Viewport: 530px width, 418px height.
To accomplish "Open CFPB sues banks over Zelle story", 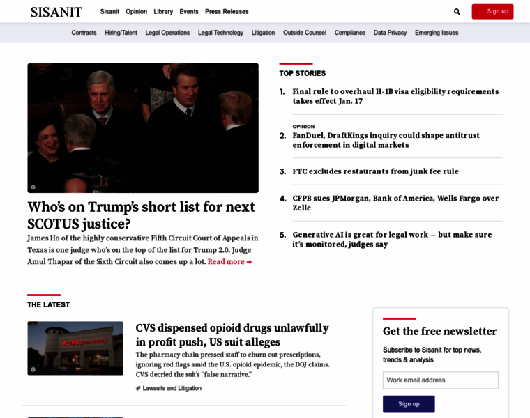I will pyautogui.click(x=395, y=203).
